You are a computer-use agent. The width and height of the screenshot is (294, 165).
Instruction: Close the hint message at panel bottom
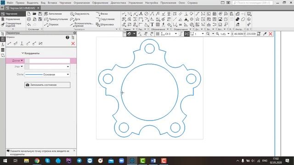point(74,151)
